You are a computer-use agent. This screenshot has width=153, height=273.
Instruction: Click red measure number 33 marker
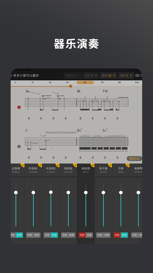tap(19, 107)
